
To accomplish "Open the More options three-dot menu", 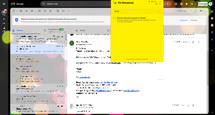I will coord(69,11).
